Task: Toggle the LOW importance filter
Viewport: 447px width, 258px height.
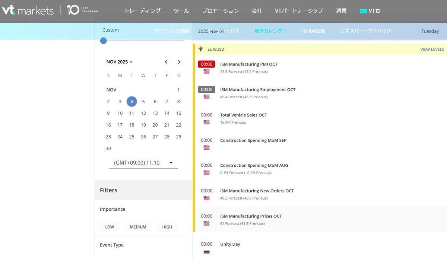Action: 110,227
